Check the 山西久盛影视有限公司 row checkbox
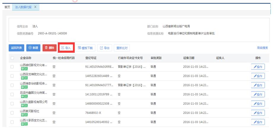The height and width of the screenshot is (130, 274). (12, 104)
